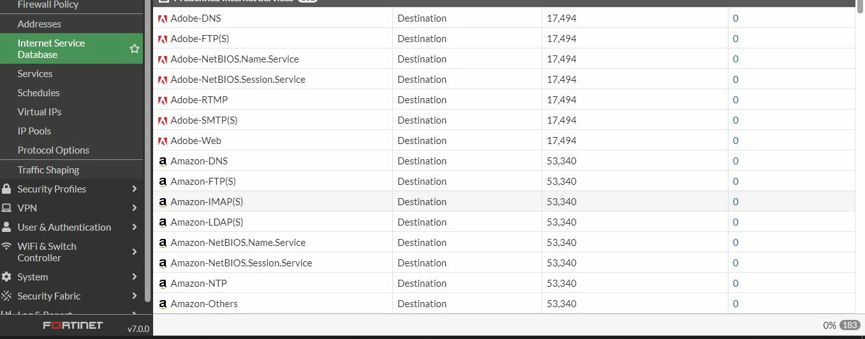Expand the VPN menu chevron

tap(135, 208)
